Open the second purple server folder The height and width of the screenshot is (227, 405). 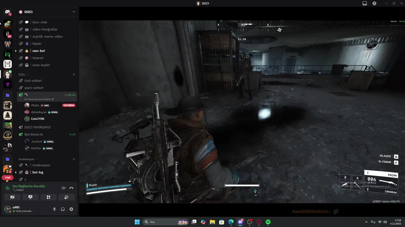(8, 159)
